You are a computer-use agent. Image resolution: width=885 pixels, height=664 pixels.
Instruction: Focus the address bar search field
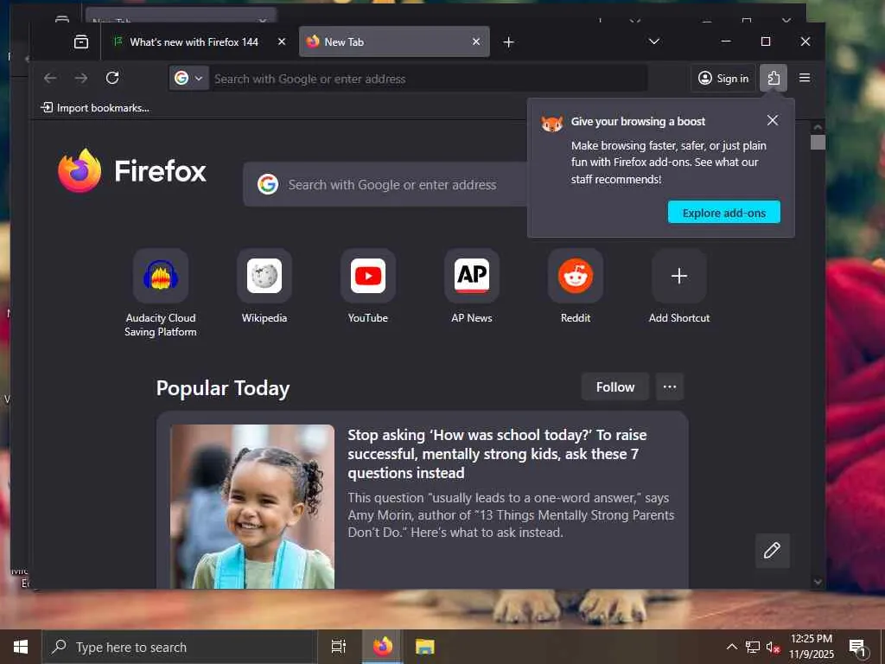coord(429,79)
